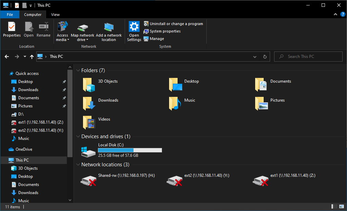The height and width of the screenshot is (211, 347).
Task: Click Uninstall or change a program
Action: 173,24
